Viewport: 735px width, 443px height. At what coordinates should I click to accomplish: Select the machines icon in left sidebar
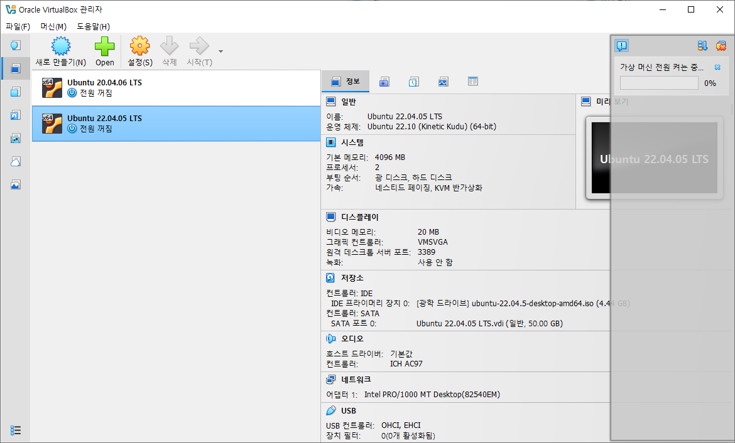tap(16, 68)
